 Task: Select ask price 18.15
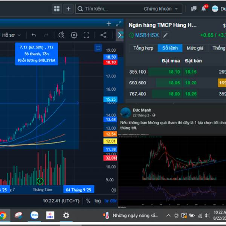191,72
